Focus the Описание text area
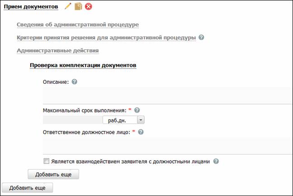This screenshot has height=196, width=293. click(168, 96)
